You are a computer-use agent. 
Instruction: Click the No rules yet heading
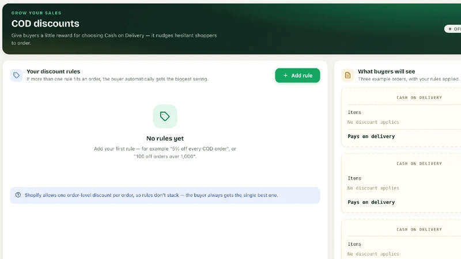(x=165, y=138)
